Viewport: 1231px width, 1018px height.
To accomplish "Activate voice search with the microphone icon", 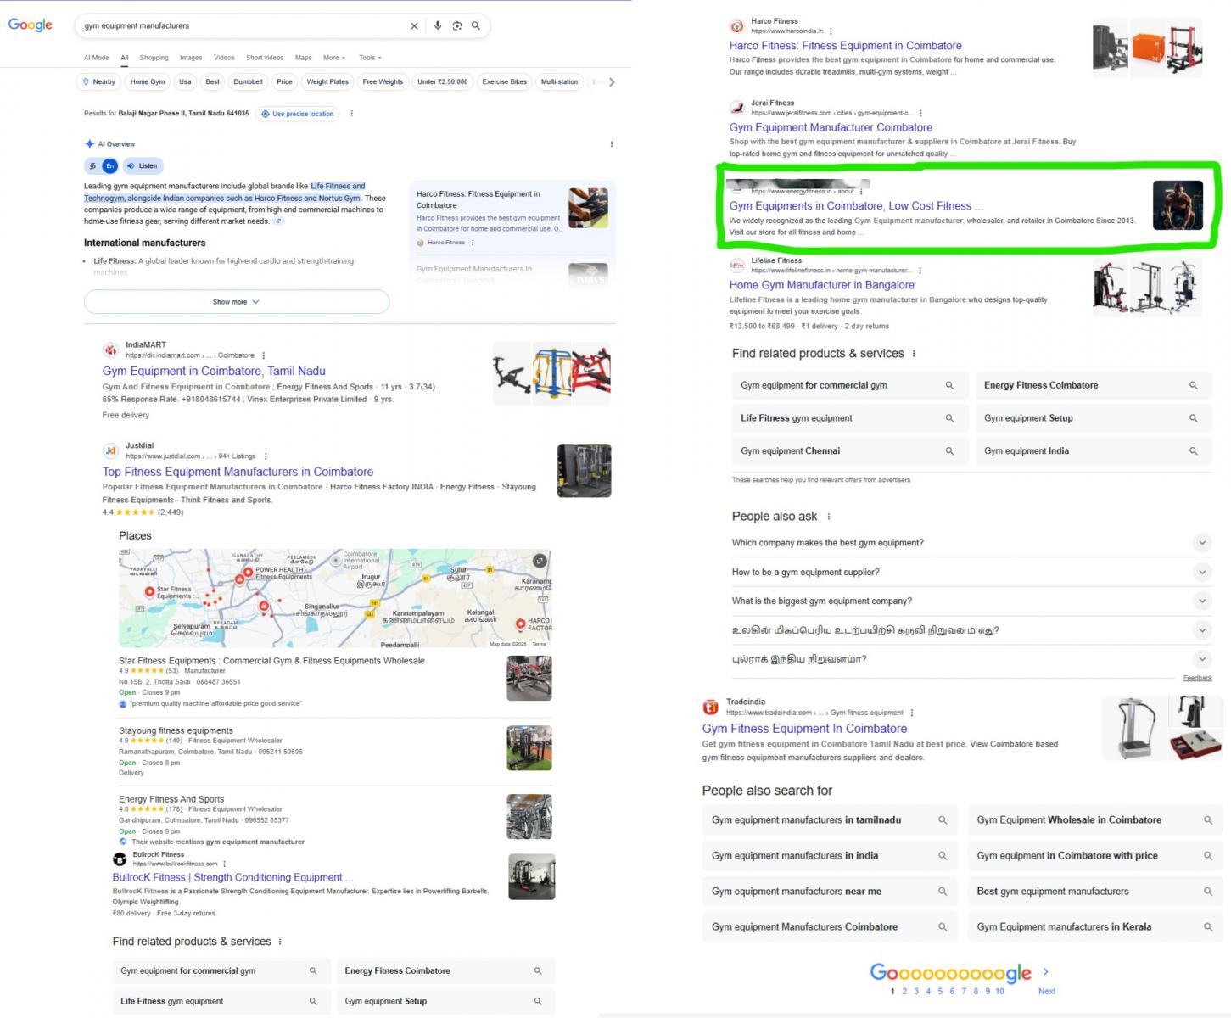I will coord(438,25).
